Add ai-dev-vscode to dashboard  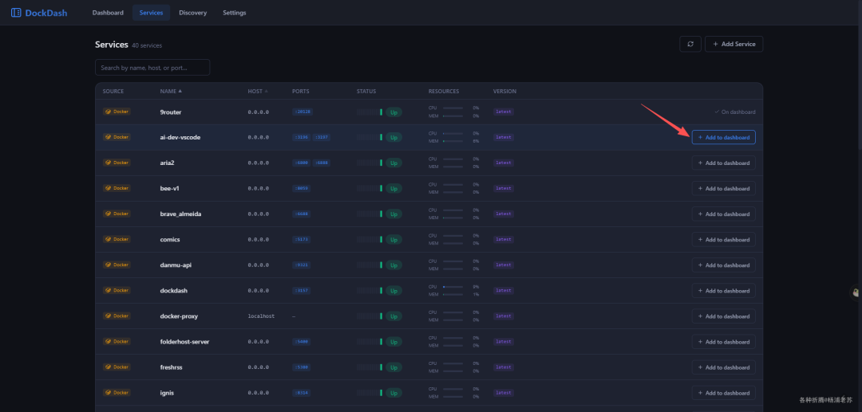coord(723,137)
